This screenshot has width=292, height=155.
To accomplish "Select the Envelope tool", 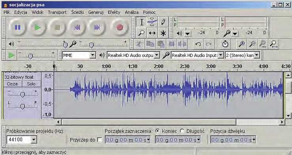I will coord(152,22).
